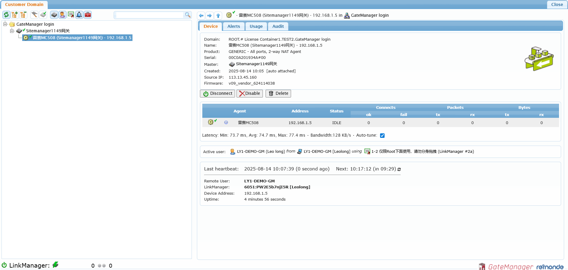Click the heartbeat refresh icon
The height and width of the screenshot is (270, 568).
pos(399,169)
